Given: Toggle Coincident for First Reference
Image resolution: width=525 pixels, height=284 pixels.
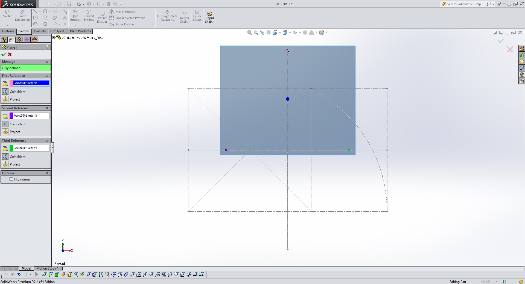Looking at the screenshot, I should (x=5, y=91).
